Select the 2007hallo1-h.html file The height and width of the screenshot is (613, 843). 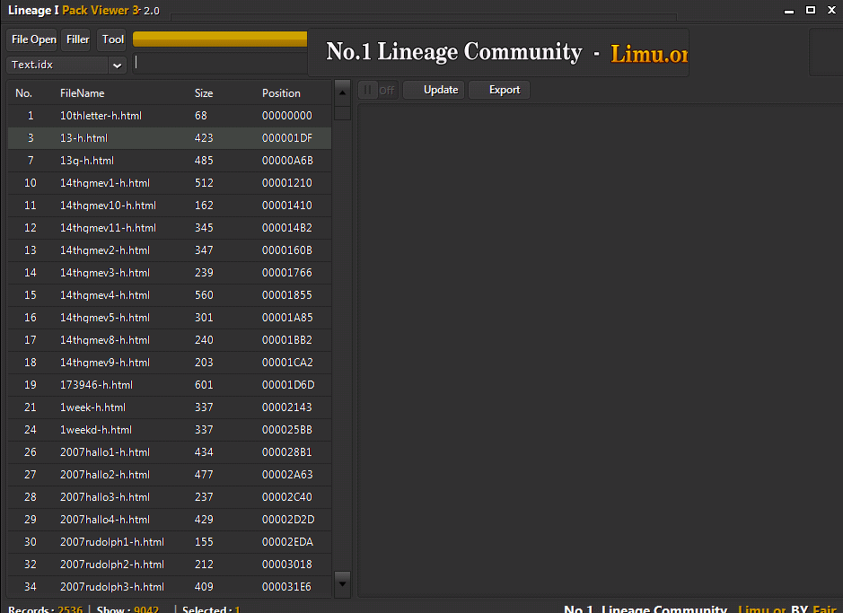tap(170, 452)
